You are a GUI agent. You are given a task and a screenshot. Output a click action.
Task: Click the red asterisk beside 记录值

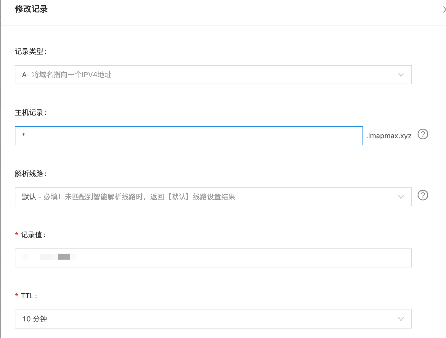tap(17, 235)
